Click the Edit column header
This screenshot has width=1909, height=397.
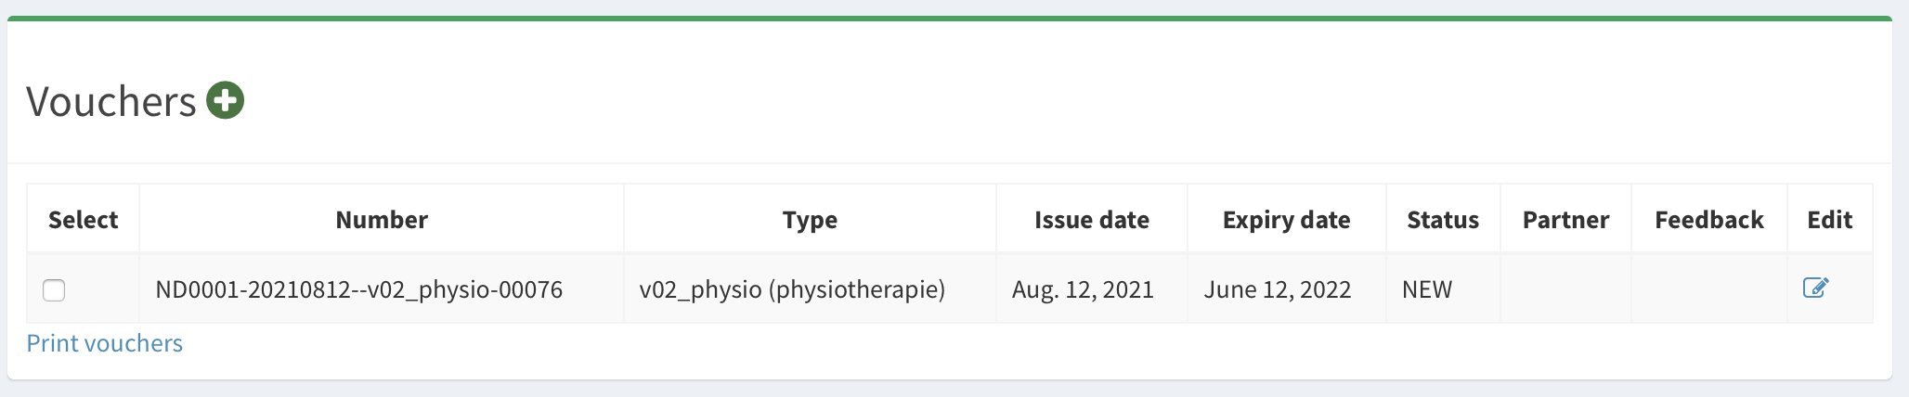(x=1829, y=220)
